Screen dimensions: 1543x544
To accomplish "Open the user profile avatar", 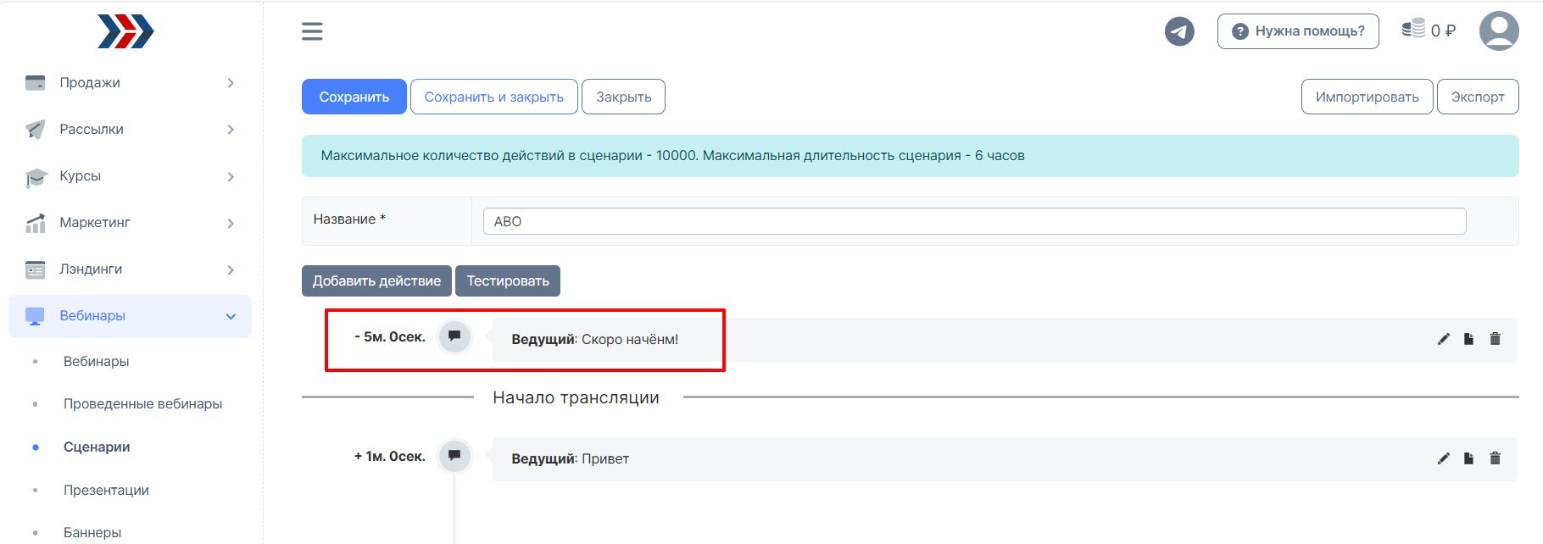I will pos(1498,31).
